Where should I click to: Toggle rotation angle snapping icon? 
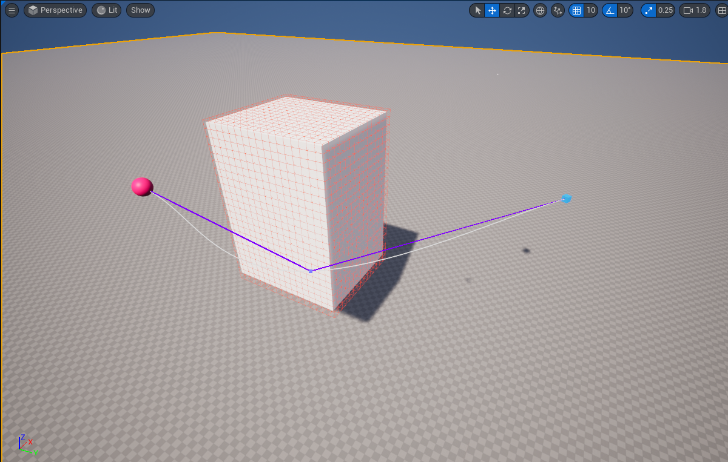(610, 10)
